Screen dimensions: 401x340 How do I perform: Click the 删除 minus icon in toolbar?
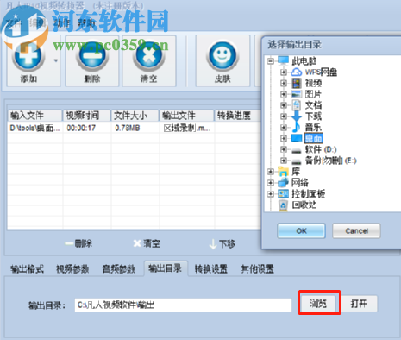pyautogui.click(x=92, y=55)
